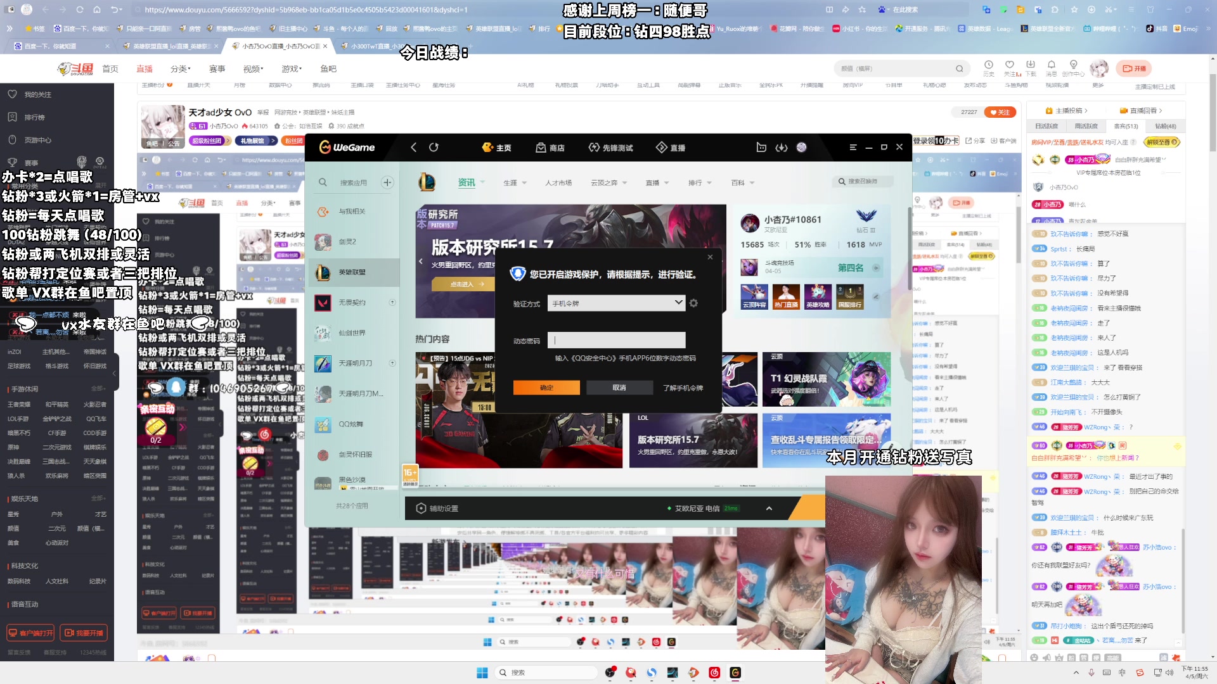Open WeGame 先锋测试 tab
The image size is (1217, 684).
pyautogui.click(x=610, y=148)
